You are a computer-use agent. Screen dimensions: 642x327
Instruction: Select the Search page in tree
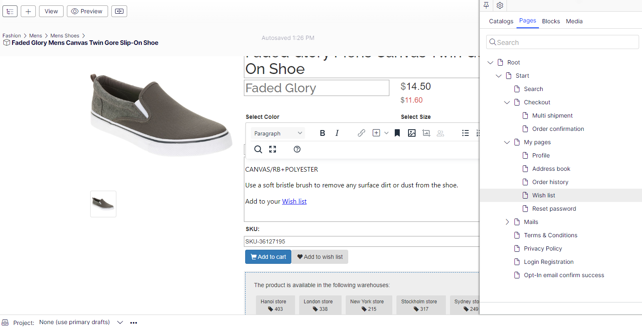[534, 89]
